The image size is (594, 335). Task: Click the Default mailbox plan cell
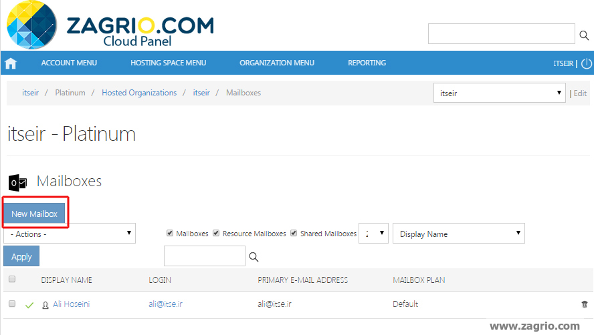click(x=405, y=304)
